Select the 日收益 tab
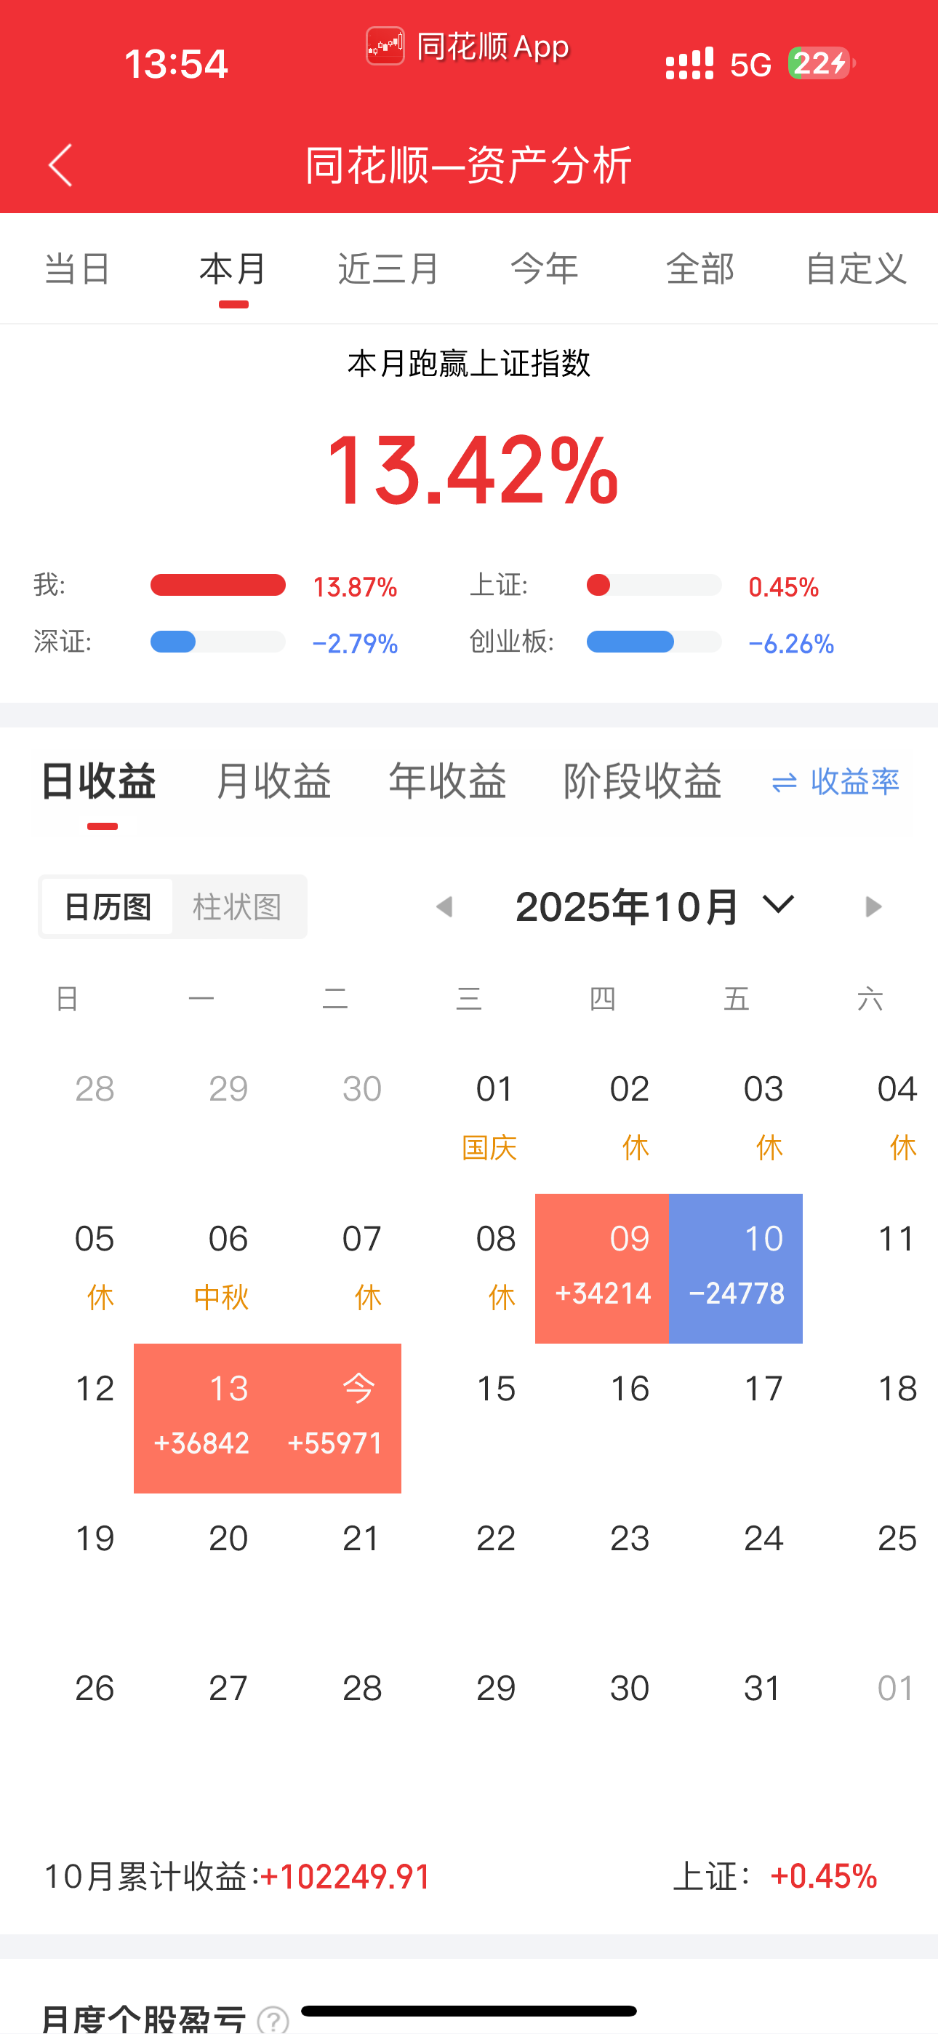The width and height of the screenshot is (938, 2034). pos(99,782)
